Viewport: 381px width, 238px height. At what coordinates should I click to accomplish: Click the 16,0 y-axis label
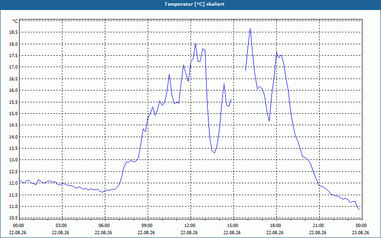pyautogui.click(x=14, y=90)
